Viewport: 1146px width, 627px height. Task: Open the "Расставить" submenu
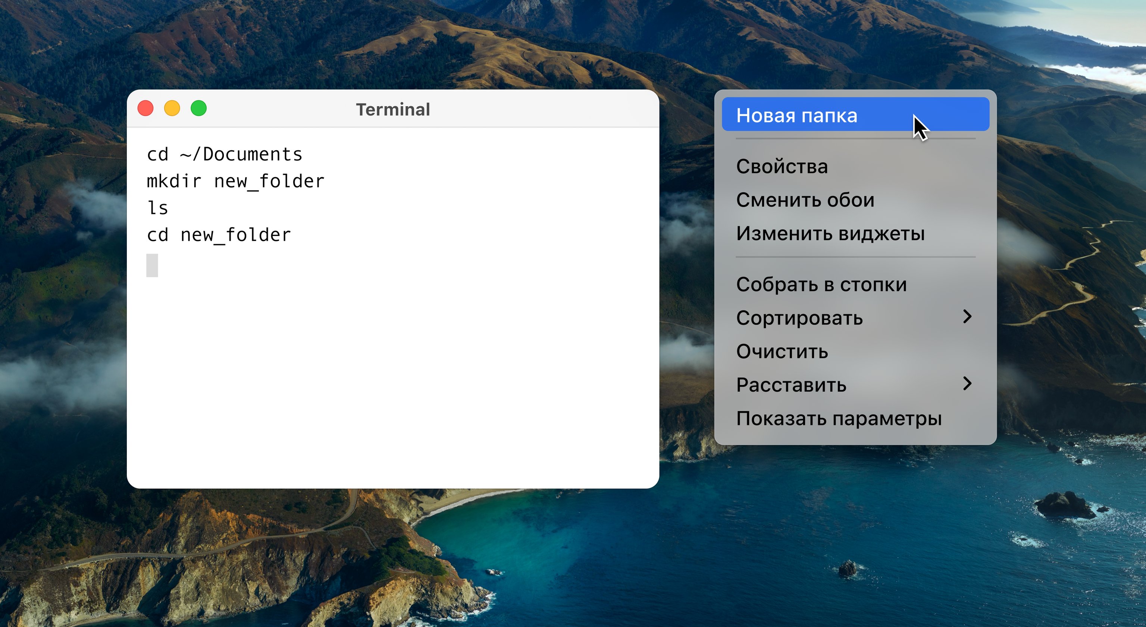(x=855, y=385)
